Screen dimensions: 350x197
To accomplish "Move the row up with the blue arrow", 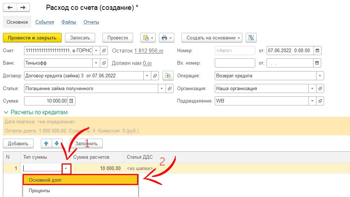I will (46, 143).
